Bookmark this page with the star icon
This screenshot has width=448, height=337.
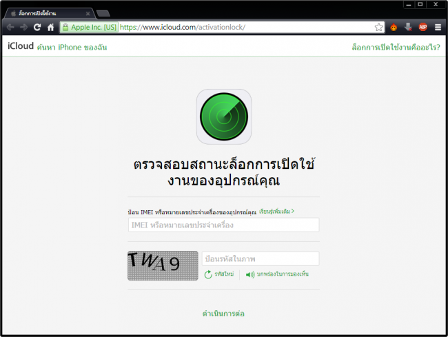pyautogui.click(x=378, y=27)
